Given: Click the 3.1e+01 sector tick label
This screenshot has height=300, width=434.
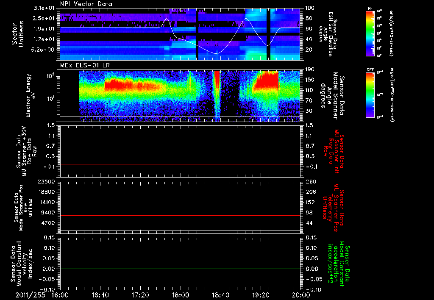Looking at the screenshot, I should click(45, 8).
